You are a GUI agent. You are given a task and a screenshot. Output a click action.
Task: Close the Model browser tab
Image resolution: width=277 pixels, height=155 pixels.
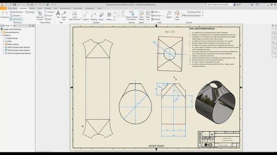click(x=12, y=26)
